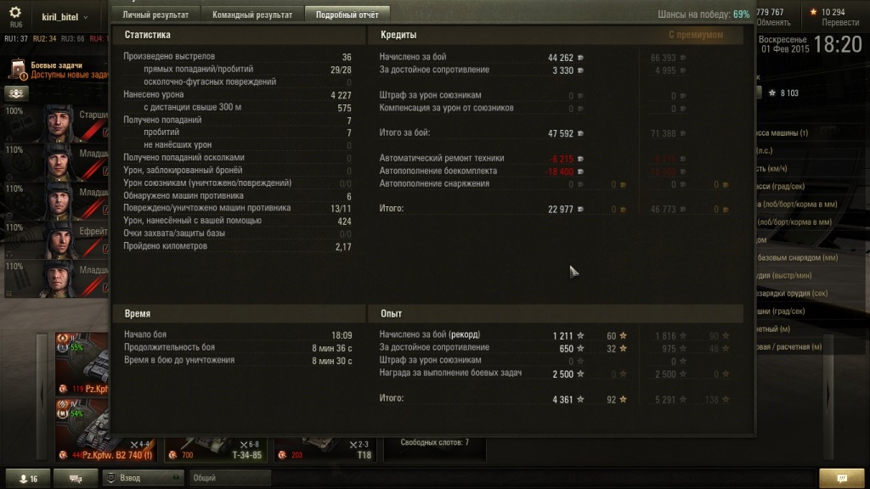The image size is (870, 489).
Task: Select the T-34-85 tank in carousel
Action: pyautogui.click(x=216, y=449)
